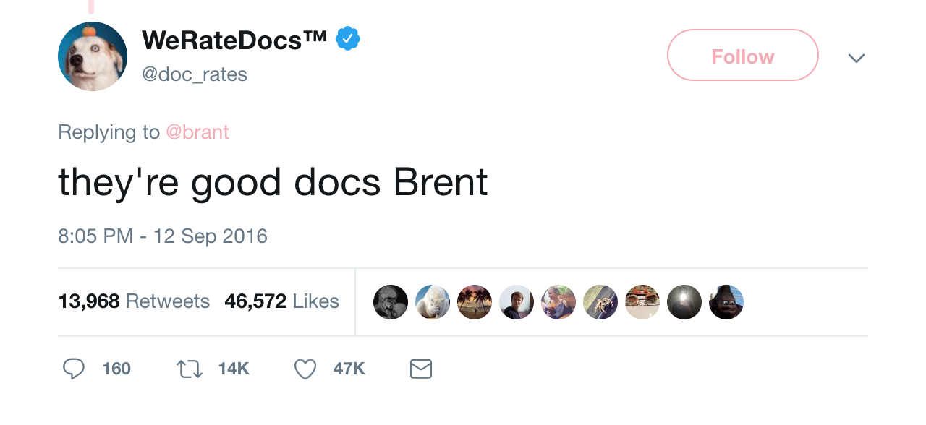Open the palm tree sunset liker avatar
The width and height of the screenshot is (926, 425).
[x=475, y=302]
